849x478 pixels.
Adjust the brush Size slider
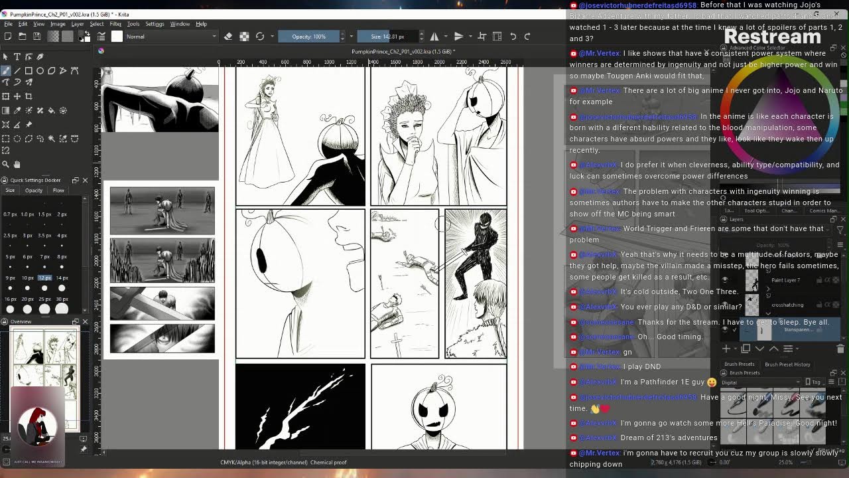point(387,37)
